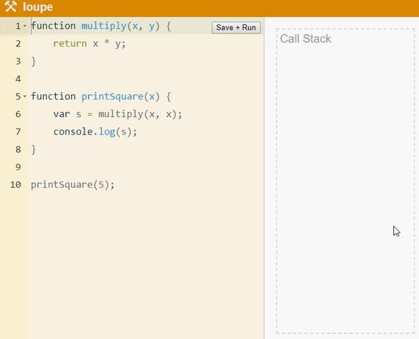Viewport: 419px width, 339px height.
Task: Click the loupe title text
Action: point(38,7)
